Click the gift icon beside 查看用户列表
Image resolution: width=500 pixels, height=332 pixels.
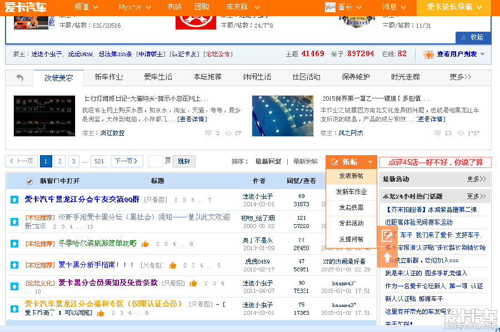pos(428,54)
